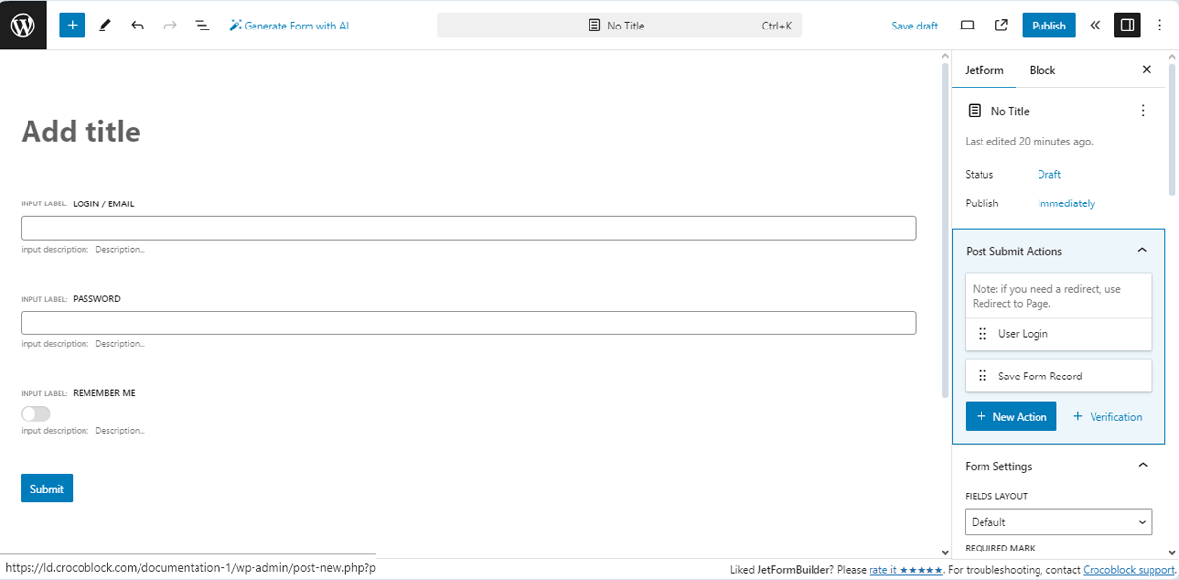Toggle the Settings panel icon
Screen dimensions: 1179x580
pos(1127,25)
